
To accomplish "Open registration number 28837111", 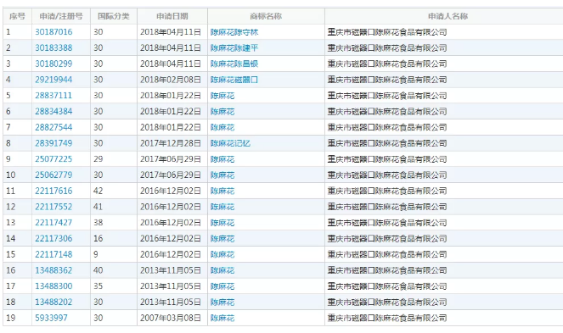I will 53,96.
